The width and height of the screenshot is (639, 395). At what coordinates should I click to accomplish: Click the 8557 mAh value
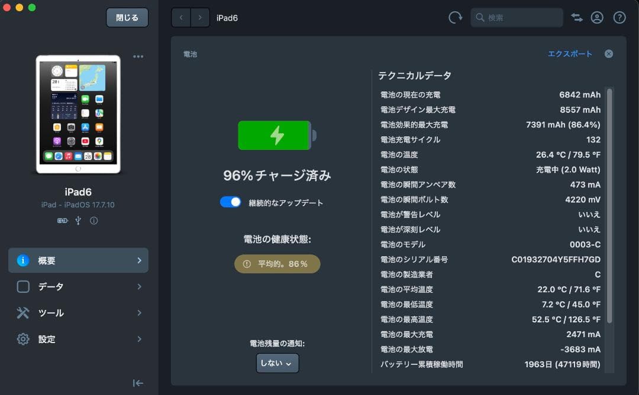point(580,110)
